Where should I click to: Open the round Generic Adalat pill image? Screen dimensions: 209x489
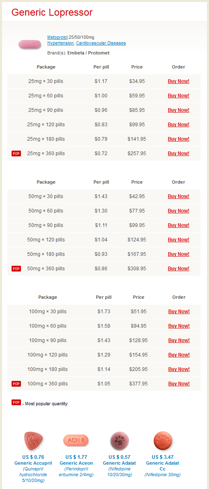coord(119,441)
